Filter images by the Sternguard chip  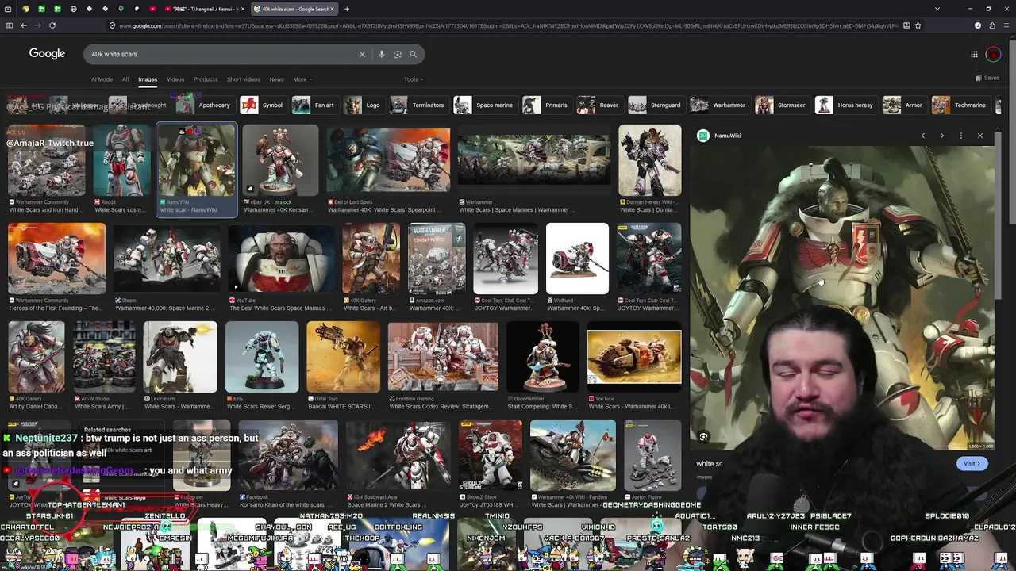click(656, 105)
